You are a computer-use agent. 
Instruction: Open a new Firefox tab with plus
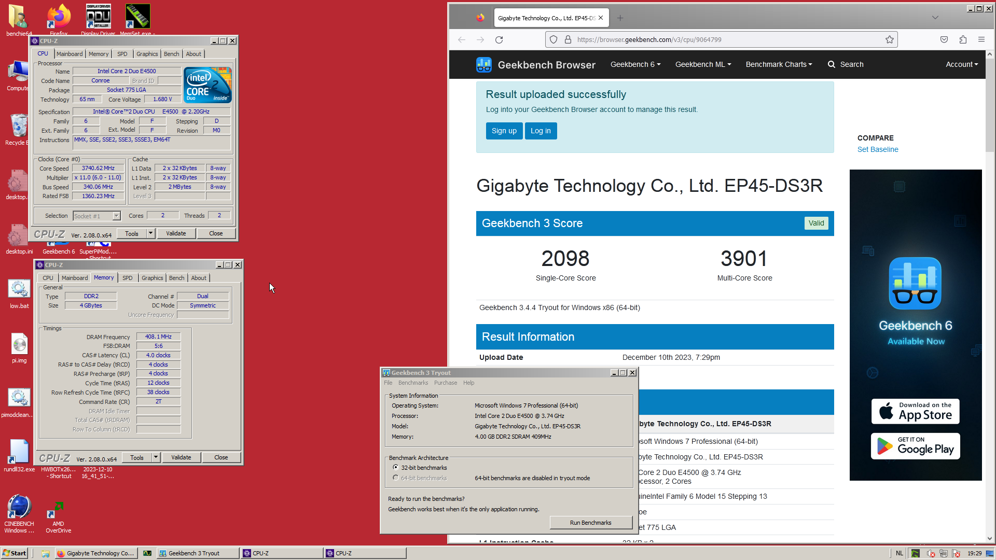620,18
